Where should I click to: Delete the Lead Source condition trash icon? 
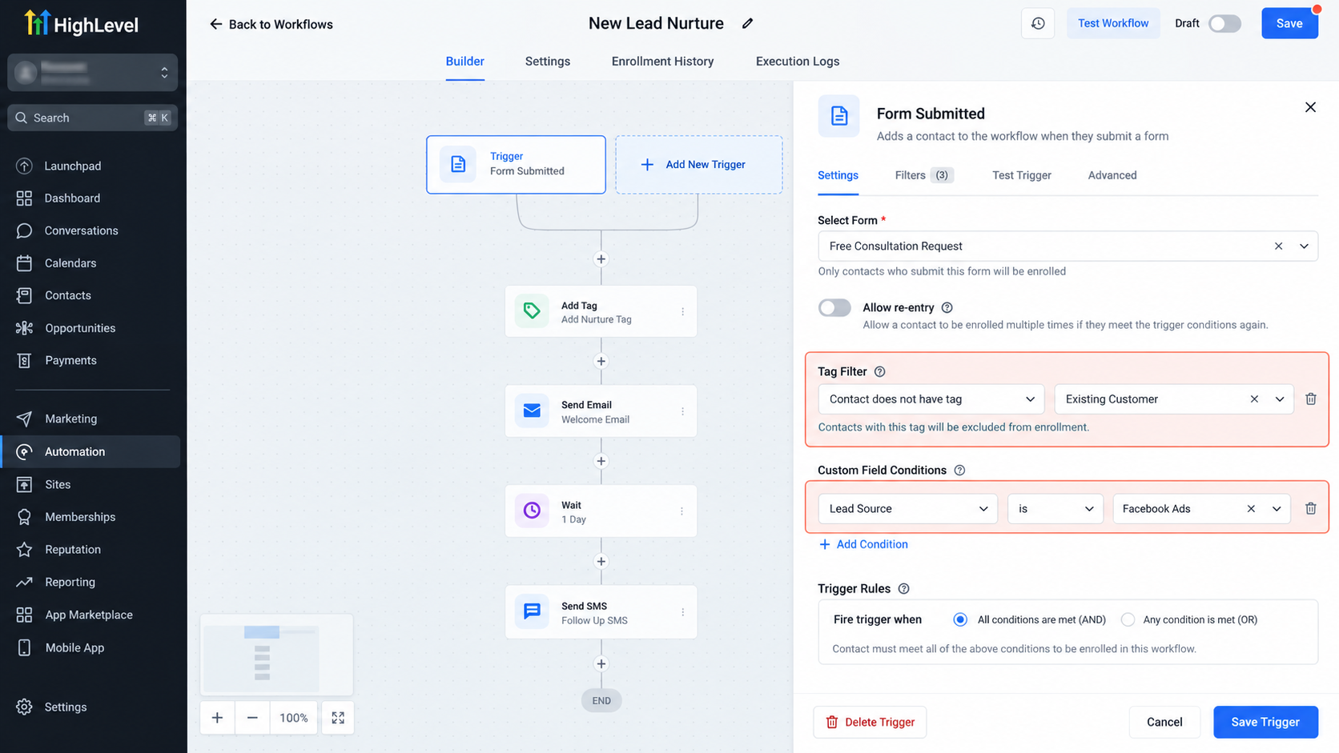tap(1311, 509)
